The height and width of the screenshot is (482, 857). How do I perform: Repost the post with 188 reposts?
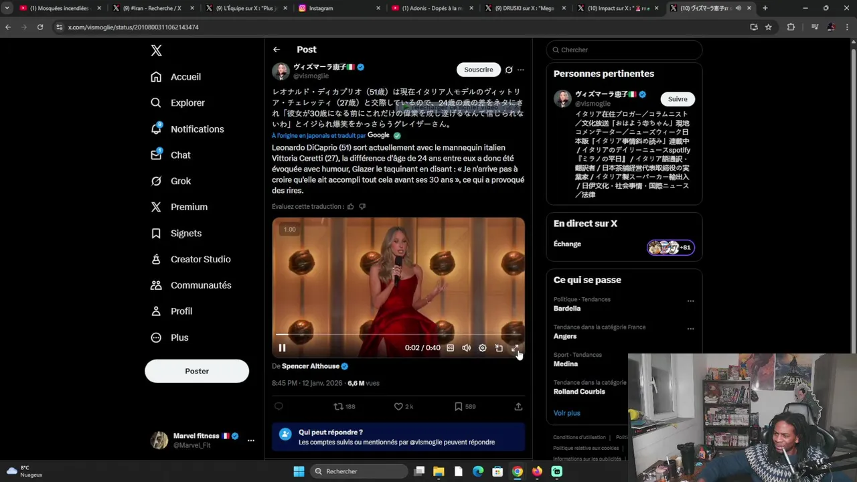344,406
